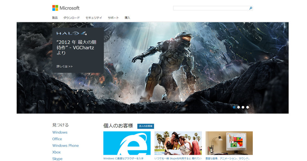Open the ダウンロード menu
The image size is (307, 161).
point(71,18)
